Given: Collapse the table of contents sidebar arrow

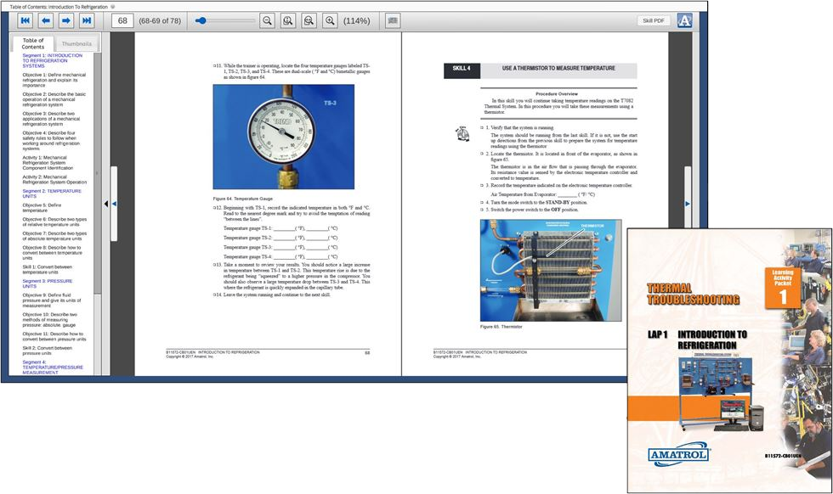Looking at the screenshot, I should click(x=105, y=204).
